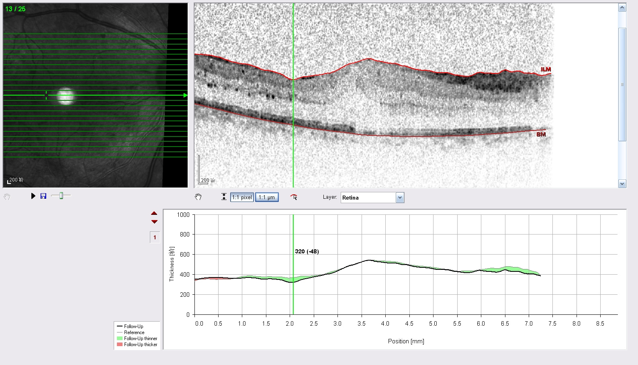
Task: Play the B-scan sequence
Action: coord(33,196)
